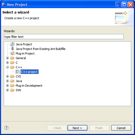This screenshot has width=135, height=135.
Task: Click the Java Project wizard icon
Action: (12, 44)
